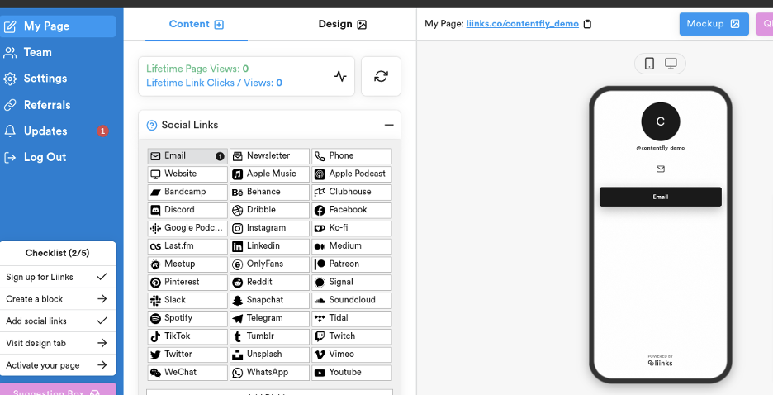Add Spotify social link
This screenshot has width=773, height=395.
pyautogui.click(x=187, y=318)
